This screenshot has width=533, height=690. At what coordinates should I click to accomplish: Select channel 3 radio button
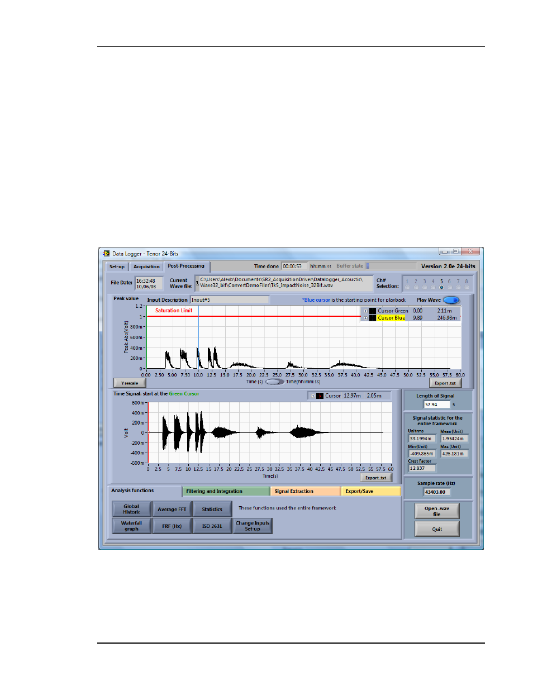coord(424,287)
